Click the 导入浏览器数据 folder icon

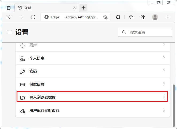pyautogui.click(x=22, y=98)
